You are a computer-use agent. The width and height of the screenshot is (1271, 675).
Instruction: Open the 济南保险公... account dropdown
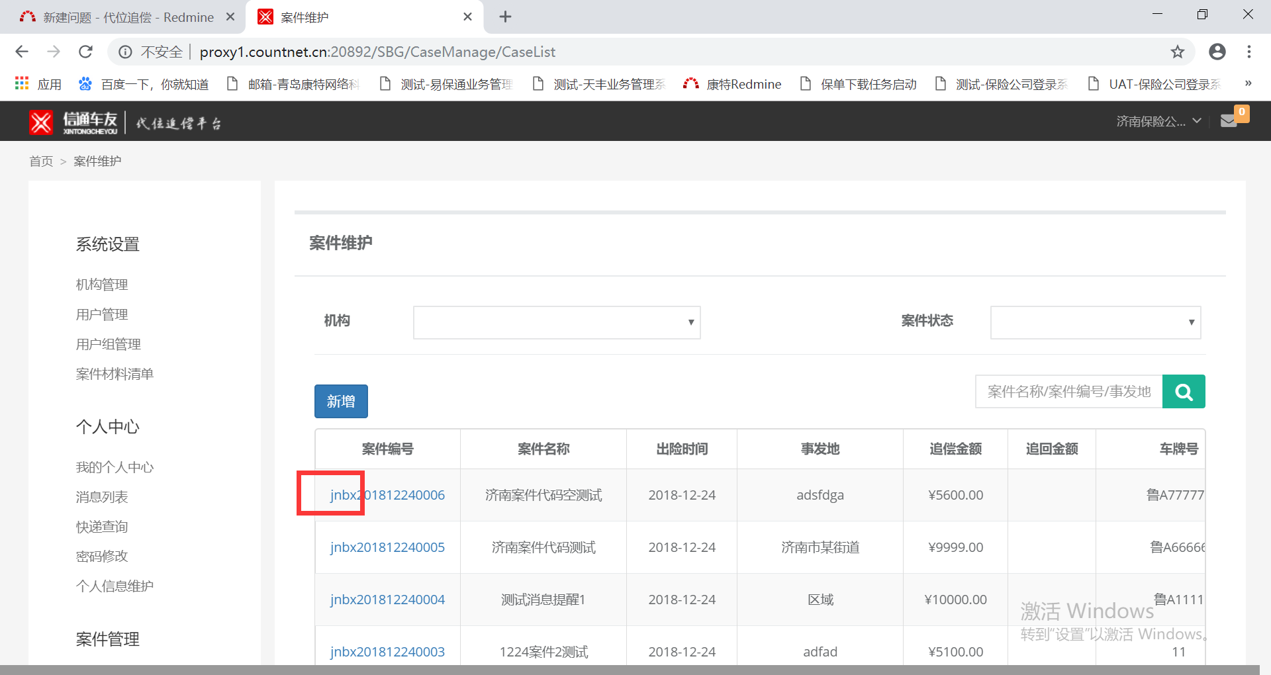pyautogui.click(x=1158, y=121)
